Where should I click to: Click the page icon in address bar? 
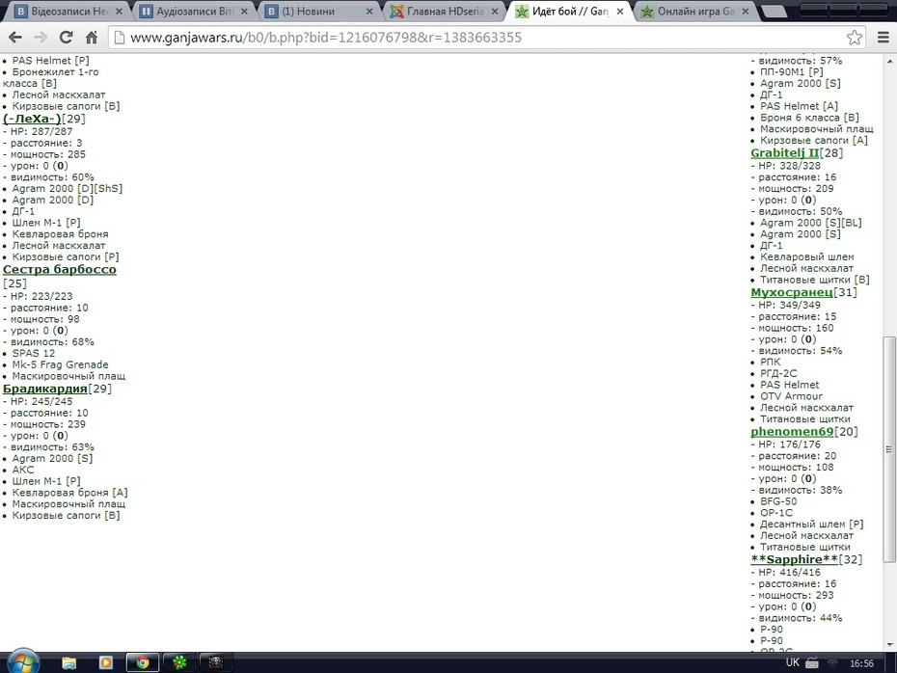coord(119,38)
